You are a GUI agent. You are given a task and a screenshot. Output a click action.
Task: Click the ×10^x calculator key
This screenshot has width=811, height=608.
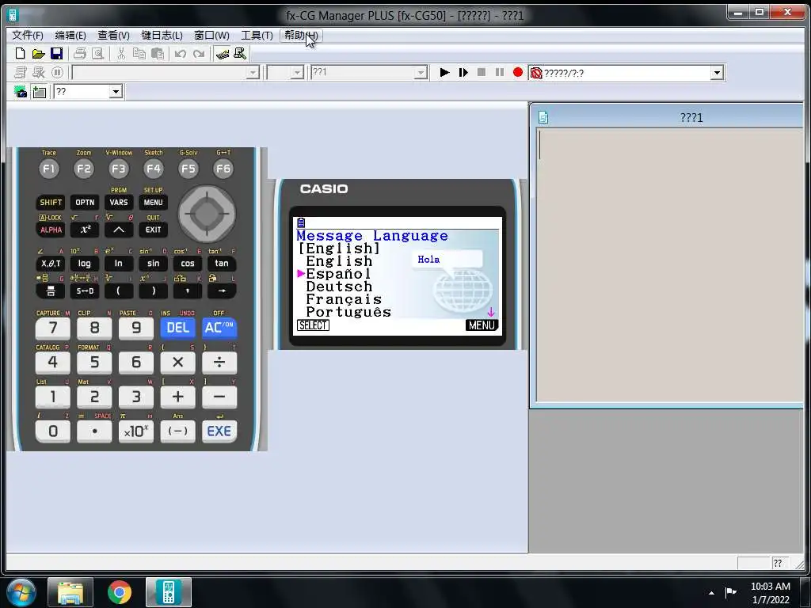(x=136, y=431)
